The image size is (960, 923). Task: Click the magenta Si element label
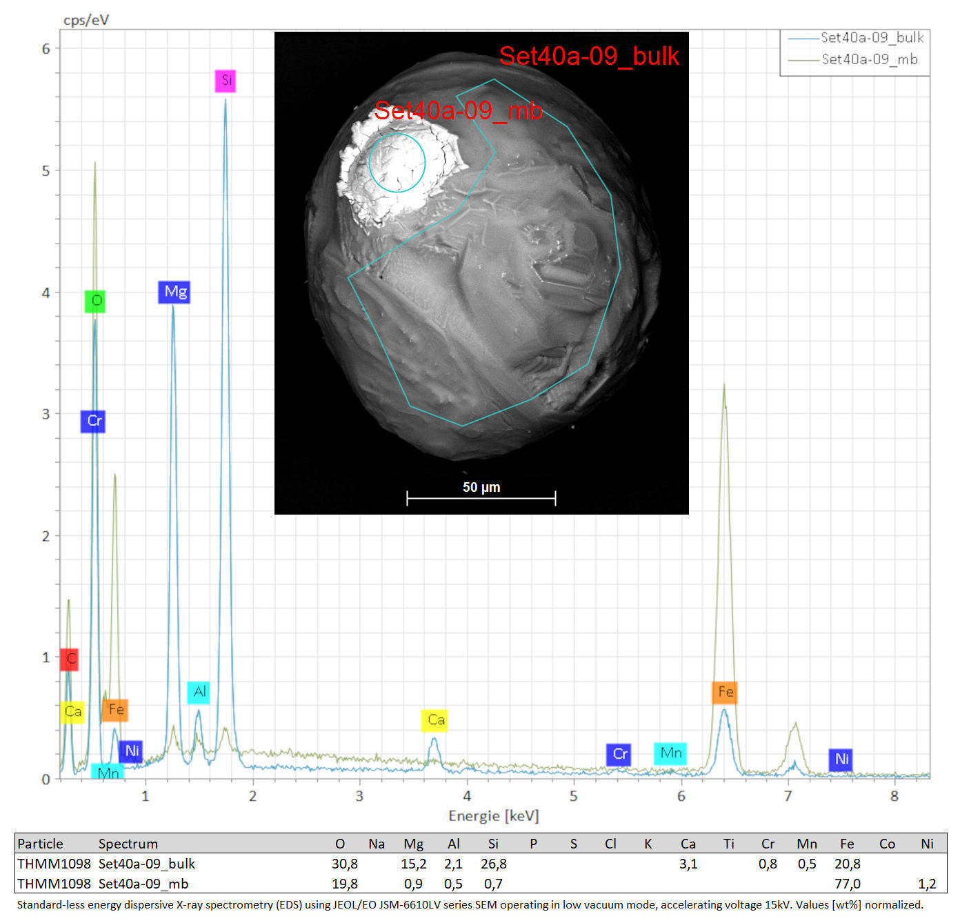tap(226, 81)
